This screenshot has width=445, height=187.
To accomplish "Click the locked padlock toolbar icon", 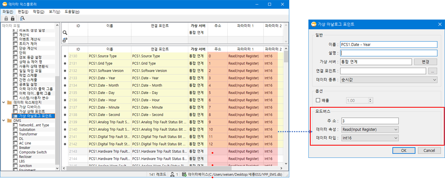I will coord(6,18).
